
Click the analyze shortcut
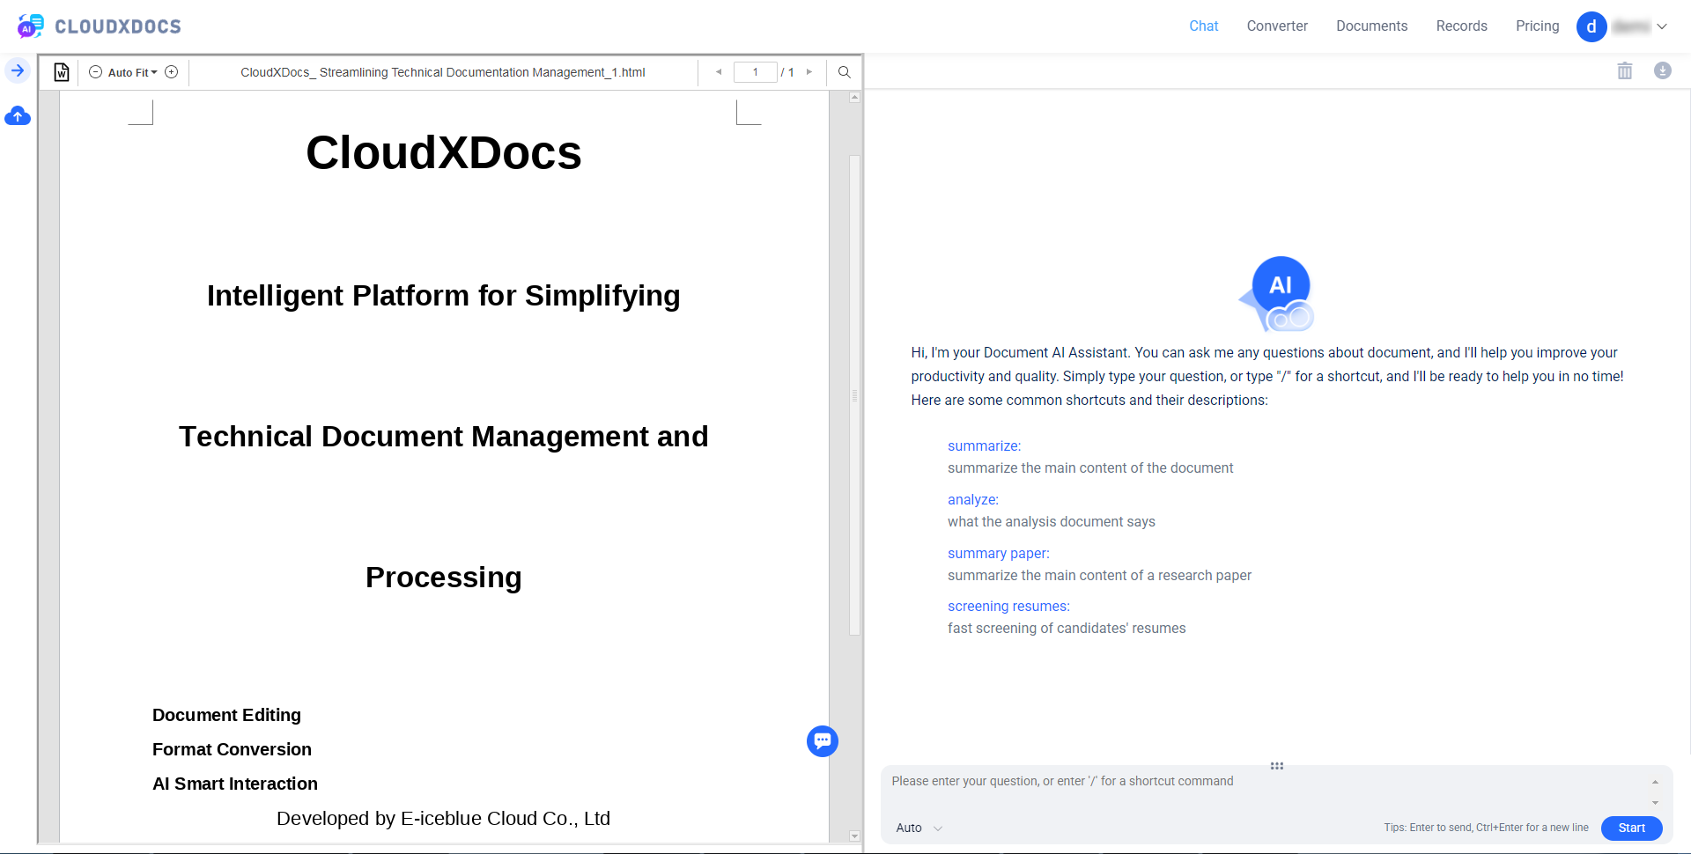973,500
